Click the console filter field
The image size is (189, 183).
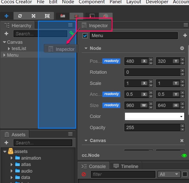pos(123,174)
